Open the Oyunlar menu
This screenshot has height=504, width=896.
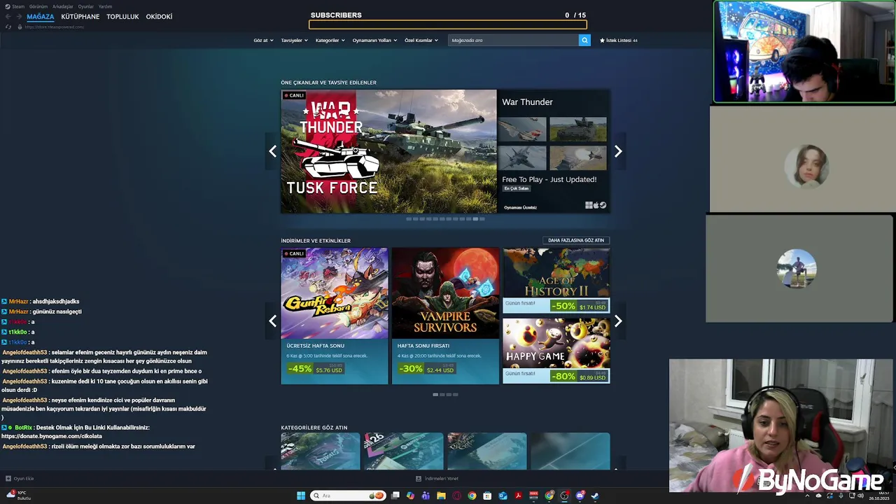85,6
